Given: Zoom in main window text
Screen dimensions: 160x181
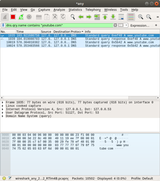Looking at the screenshot, I should 141,17.
